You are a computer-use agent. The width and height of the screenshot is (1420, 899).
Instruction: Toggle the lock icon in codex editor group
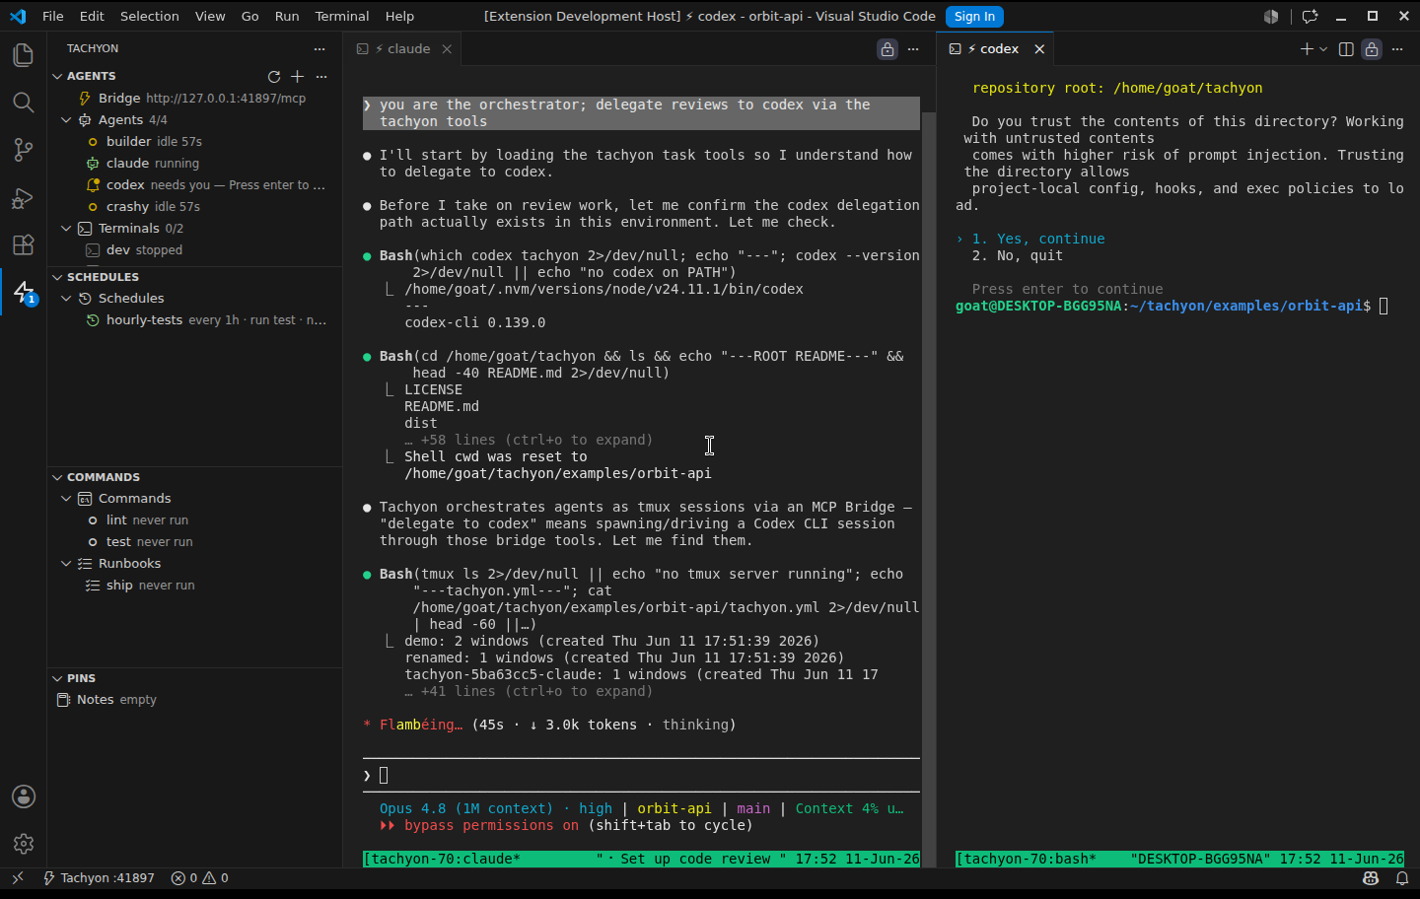[x=1372, y=49]
